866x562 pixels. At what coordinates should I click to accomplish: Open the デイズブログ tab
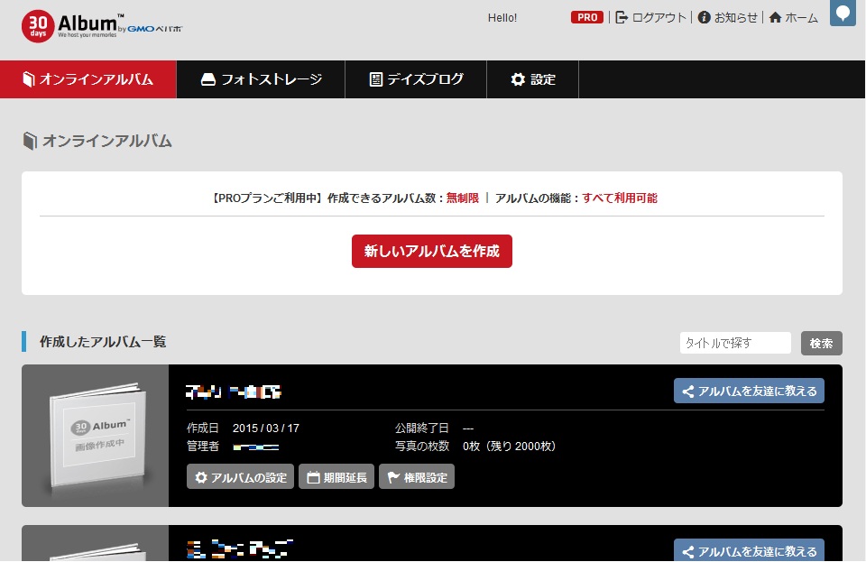(x=416, y=79)
